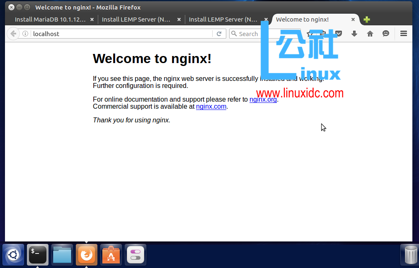This screenshot has width=419, height=268.
Task: Click the nginx.com link
Action: tap(211, 107)
